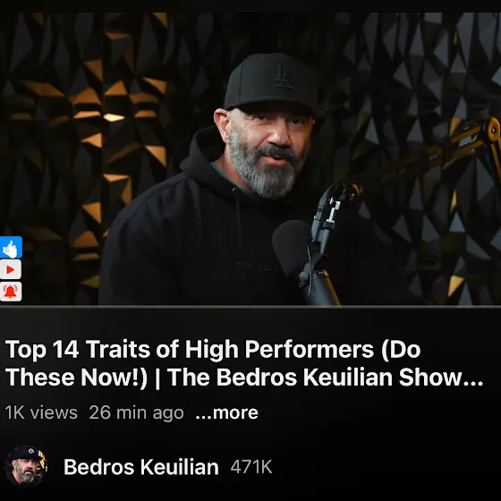Click the 26 min ago upload time
The height and width of the screenshot is (501, 501).
[136, 412]
